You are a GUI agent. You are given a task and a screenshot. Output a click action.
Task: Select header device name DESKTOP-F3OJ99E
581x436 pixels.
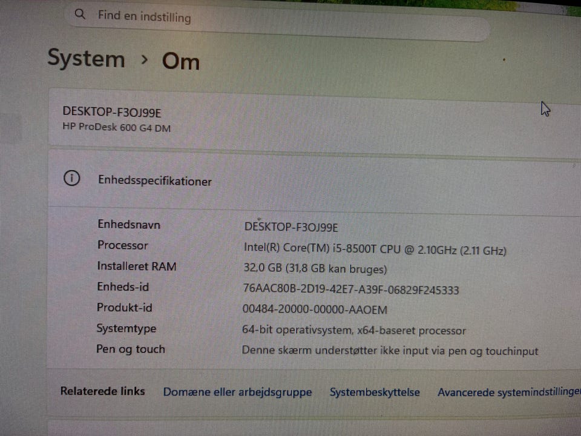111,112
